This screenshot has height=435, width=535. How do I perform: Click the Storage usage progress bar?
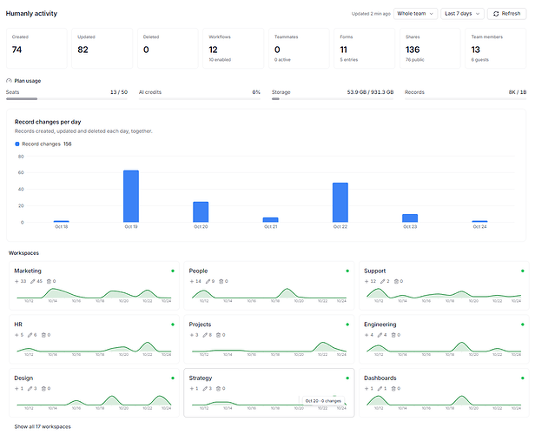click(333, 99)
